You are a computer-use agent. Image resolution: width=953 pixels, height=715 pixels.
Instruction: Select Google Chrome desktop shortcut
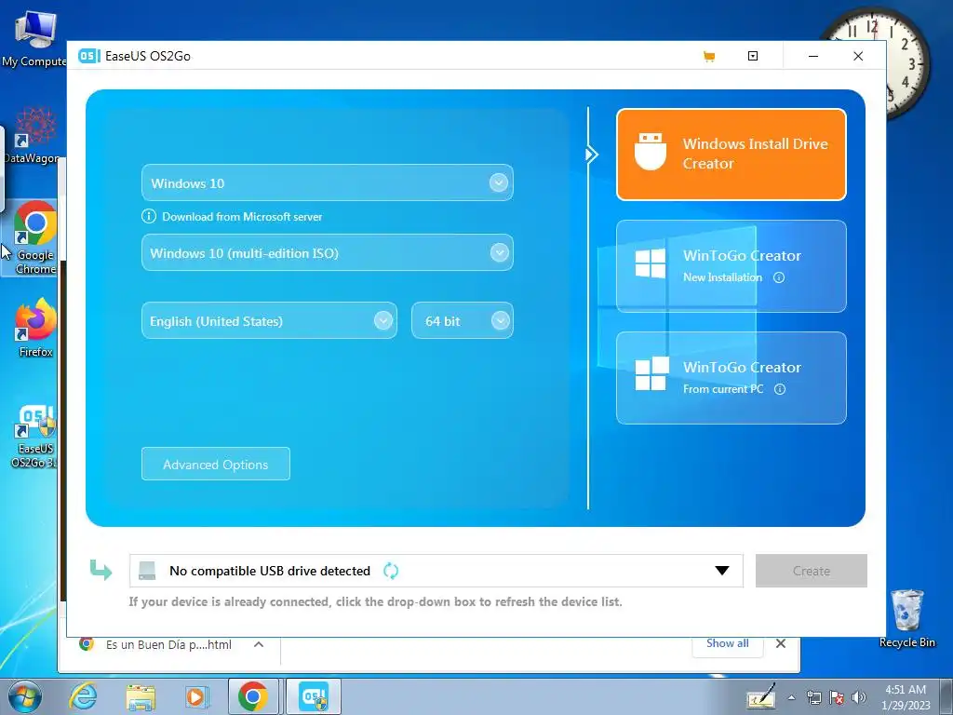pyautogui.click(x=35, y=237)
